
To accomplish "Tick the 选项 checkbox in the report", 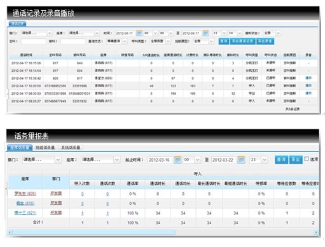I will click(x=307, y=159).
